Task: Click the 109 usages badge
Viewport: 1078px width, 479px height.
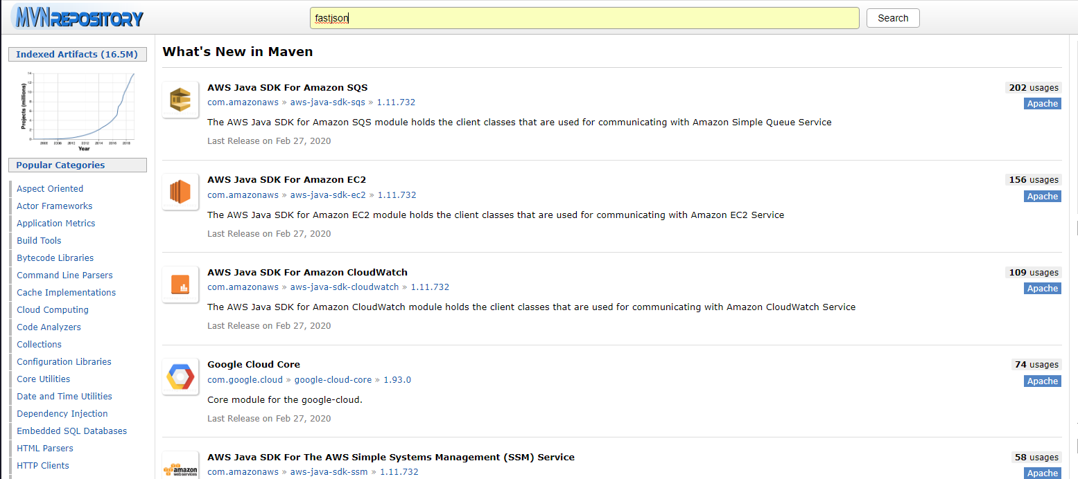Action: [1033, 272]
